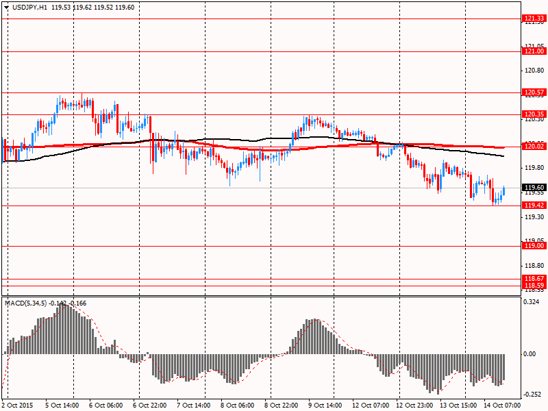548x411 pixels.
Task: Select the 120.80 price scale value
Action: 534,71
